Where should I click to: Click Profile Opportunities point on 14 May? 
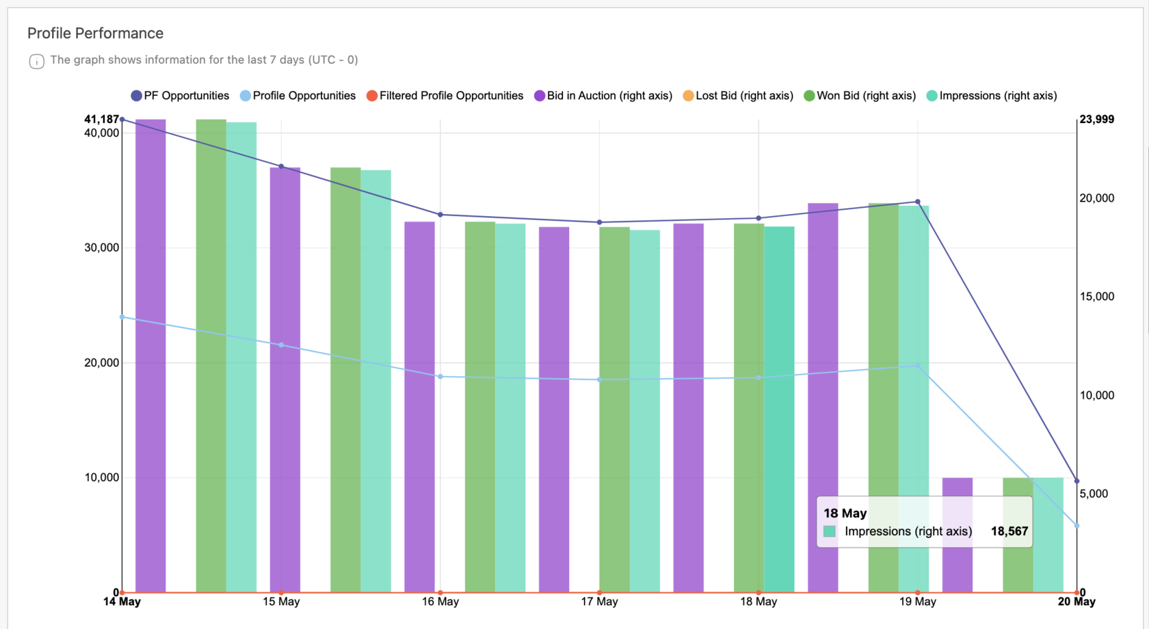point(122,317)
